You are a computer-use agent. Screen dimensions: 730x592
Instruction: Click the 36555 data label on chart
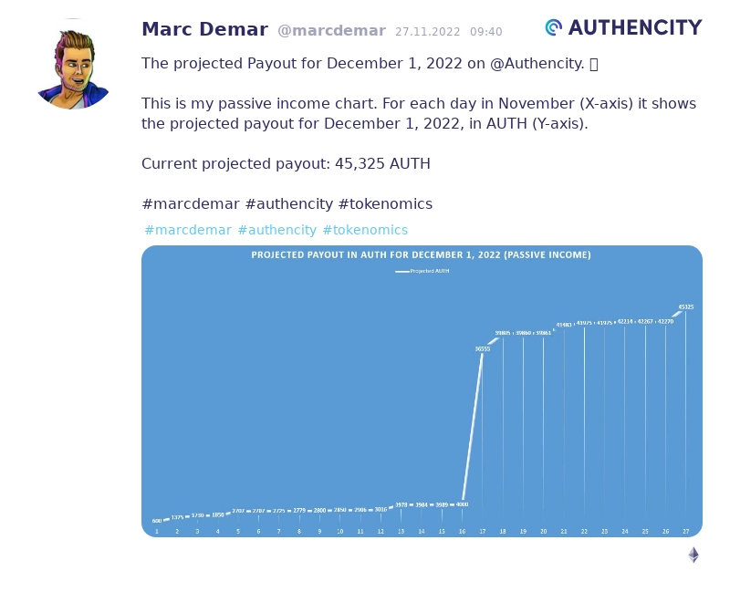483,348
